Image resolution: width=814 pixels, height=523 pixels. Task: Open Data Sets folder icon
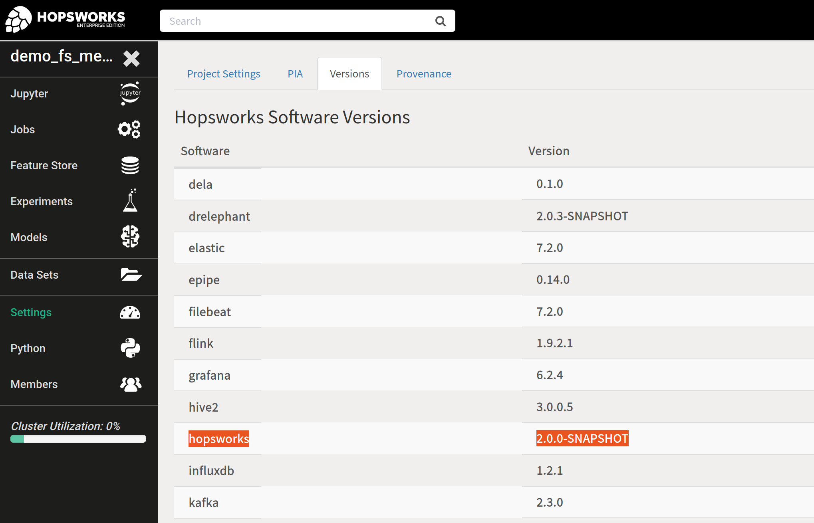click(x=131, y=275)
